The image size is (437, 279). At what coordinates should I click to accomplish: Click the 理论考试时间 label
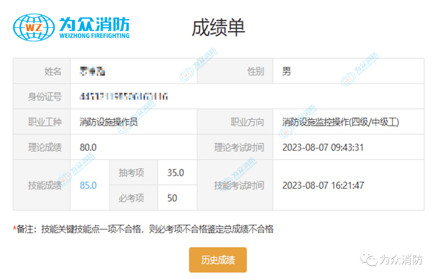(239, 147)
